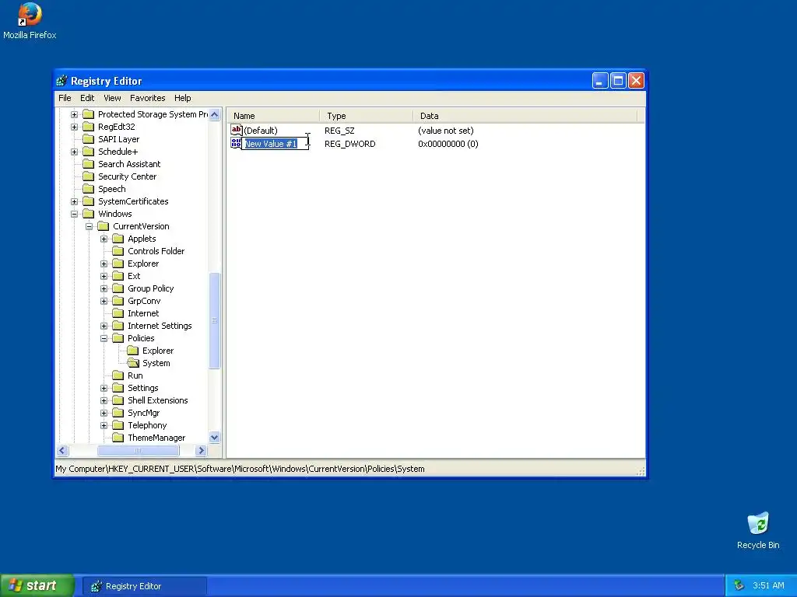Click the CurrentVersion folder icon
The width and height of the screenshot is (797, 597).
(x=104, y=226)
